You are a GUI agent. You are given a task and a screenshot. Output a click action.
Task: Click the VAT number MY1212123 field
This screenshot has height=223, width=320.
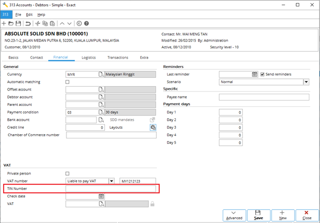tap(138, 181)
